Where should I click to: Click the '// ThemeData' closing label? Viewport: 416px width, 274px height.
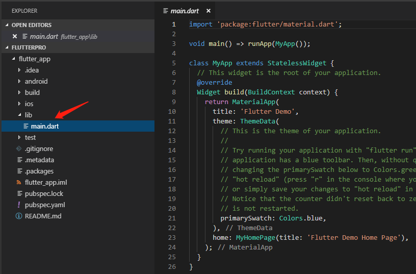point(249,228)
